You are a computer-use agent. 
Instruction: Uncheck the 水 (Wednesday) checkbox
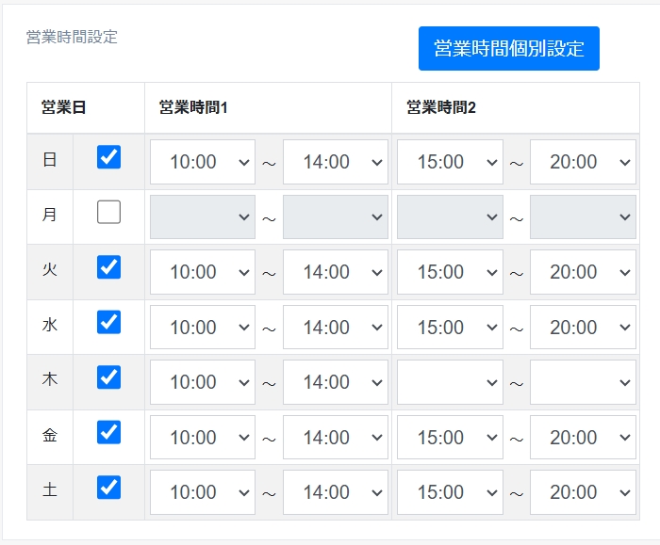pos(109,323)
